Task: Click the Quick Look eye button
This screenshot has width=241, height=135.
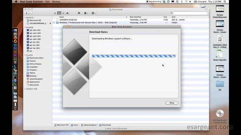Action: 79,13
